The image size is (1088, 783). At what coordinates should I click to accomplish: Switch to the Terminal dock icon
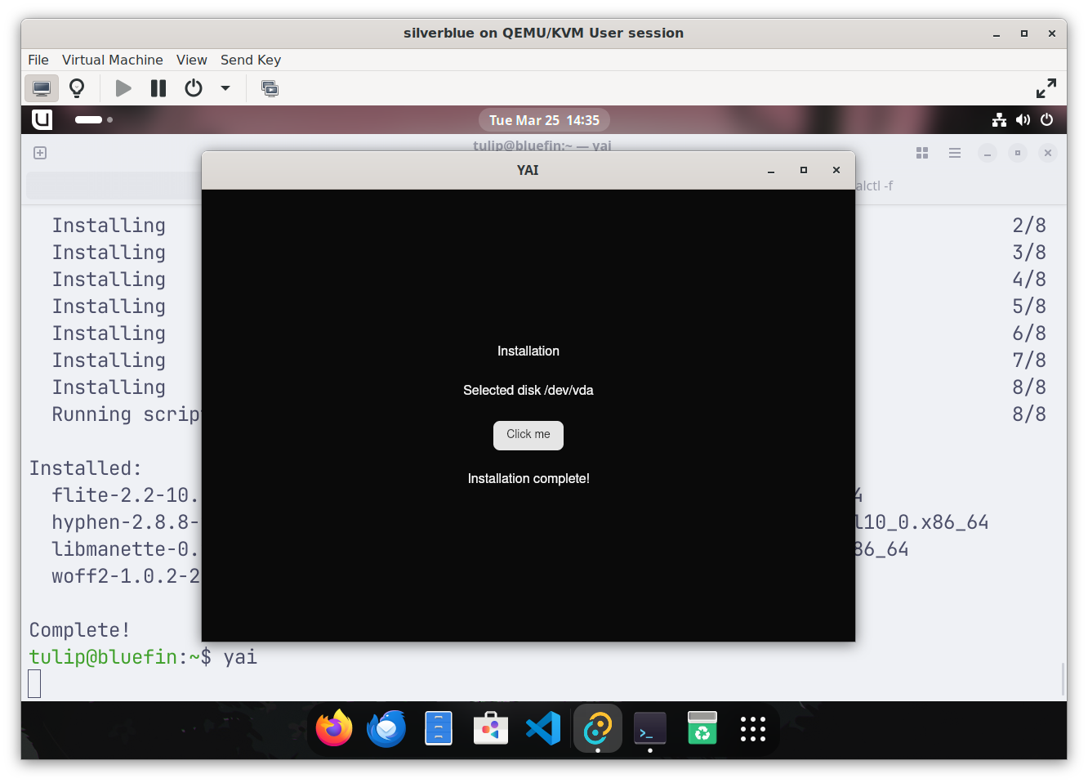coord(650,728)
